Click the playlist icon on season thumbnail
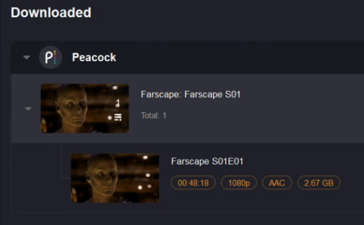 pos(118,117)
